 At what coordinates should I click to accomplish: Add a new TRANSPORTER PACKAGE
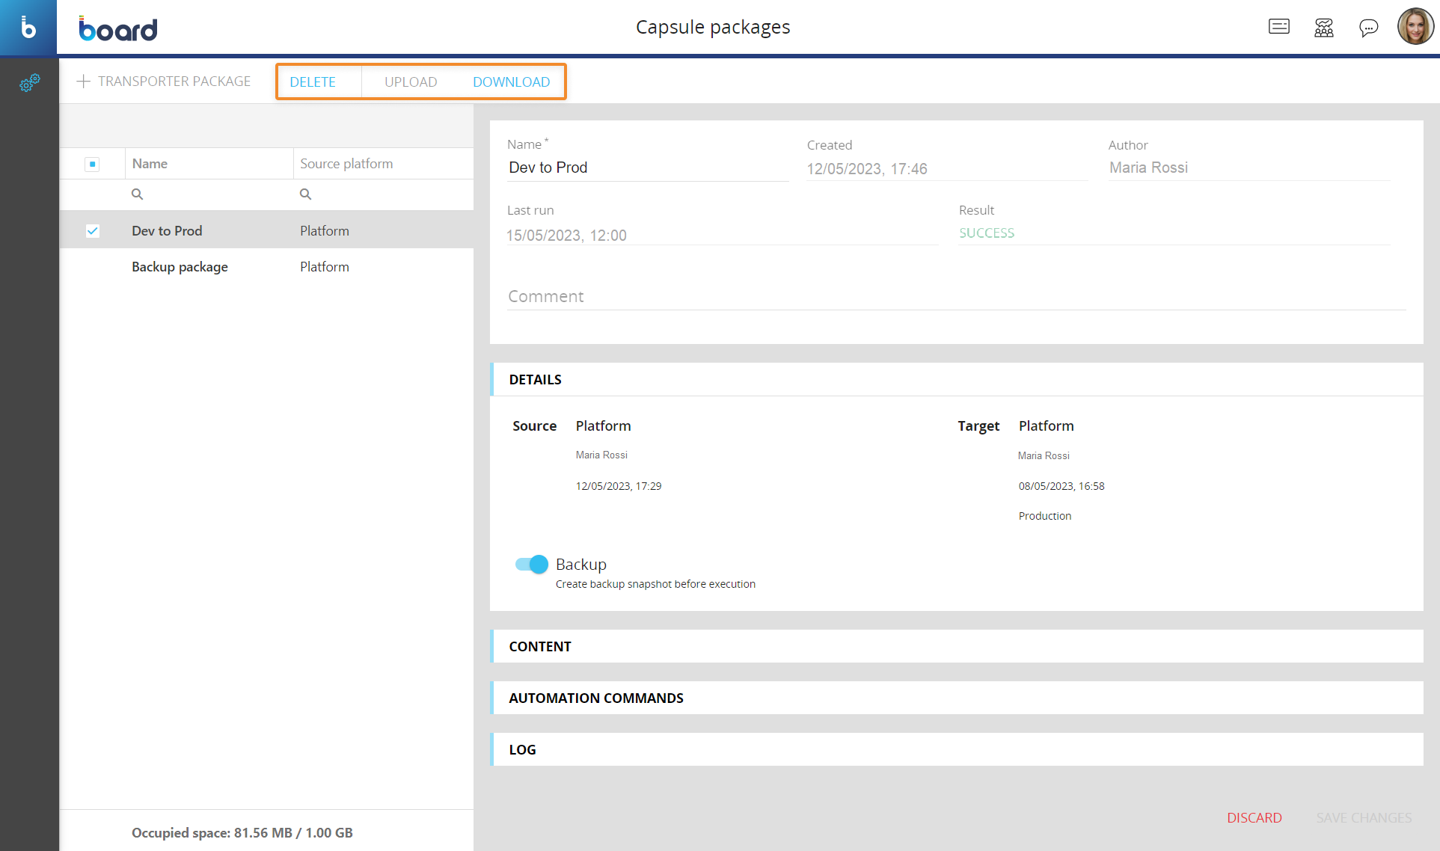tap(164, 82)
